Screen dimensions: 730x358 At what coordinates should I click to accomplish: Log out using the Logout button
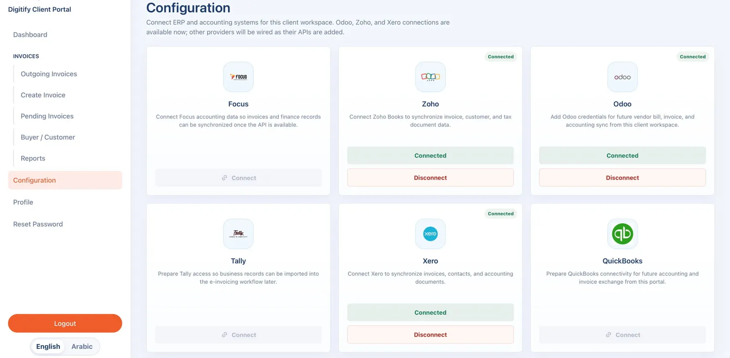pyautogui.click(x=65, y=323)
